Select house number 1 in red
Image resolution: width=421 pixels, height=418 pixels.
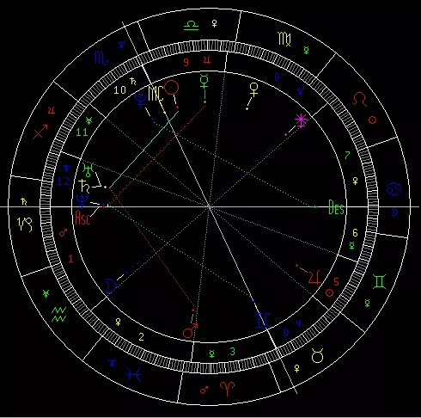(x=70, y=259)
